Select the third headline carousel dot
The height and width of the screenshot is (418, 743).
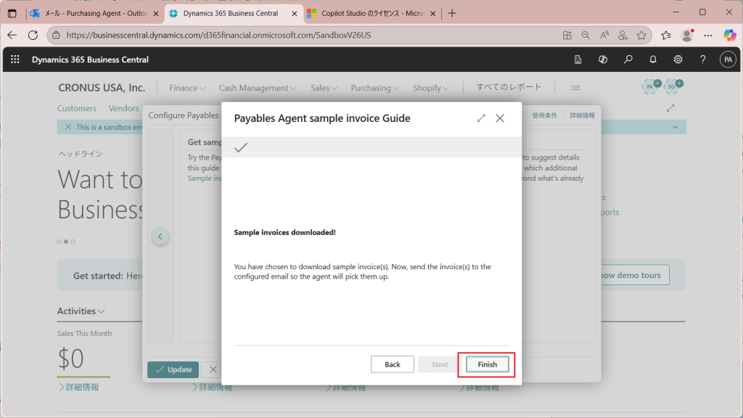(73, 242)
